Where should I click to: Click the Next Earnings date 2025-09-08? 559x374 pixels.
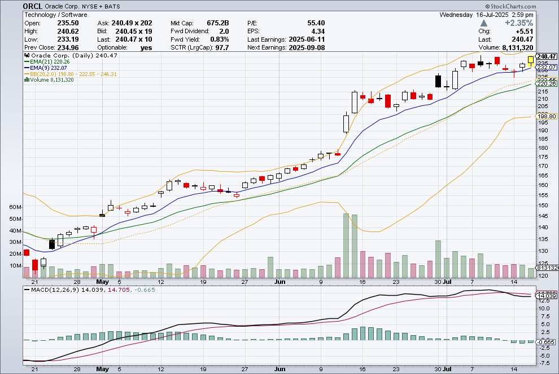(307, 48)
